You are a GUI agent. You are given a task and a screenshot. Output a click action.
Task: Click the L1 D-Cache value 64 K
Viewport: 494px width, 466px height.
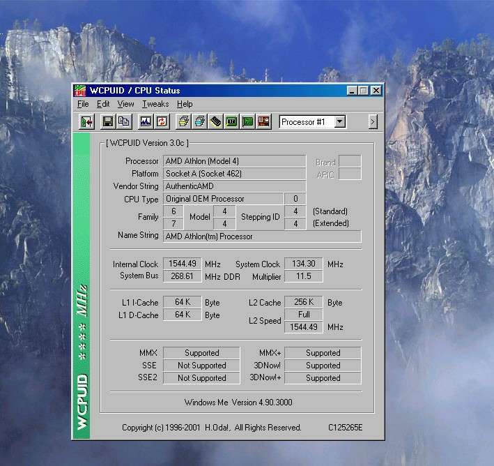pos(182,315)
